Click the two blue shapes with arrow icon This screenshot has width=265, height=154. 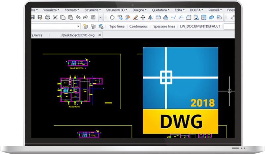click(120, 18)
